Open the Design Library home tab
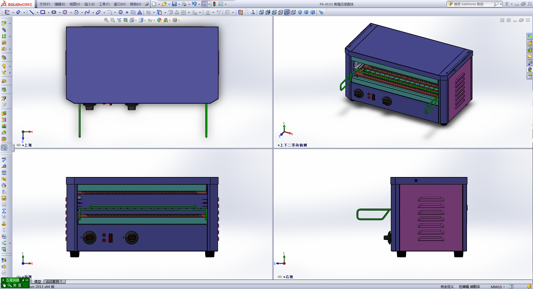The width and height of the screenshot is (533, 289). click(530, 43)
